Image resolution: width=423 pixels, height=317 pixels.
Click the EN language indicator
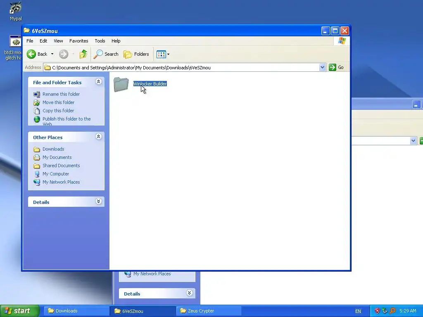(358, 311)
